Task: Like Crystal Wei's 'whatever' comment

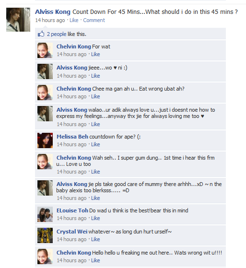Action: click(x=95, y=239)
